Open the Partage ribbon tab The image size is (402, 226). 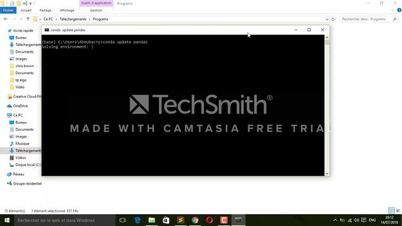(x=45, y=10)
